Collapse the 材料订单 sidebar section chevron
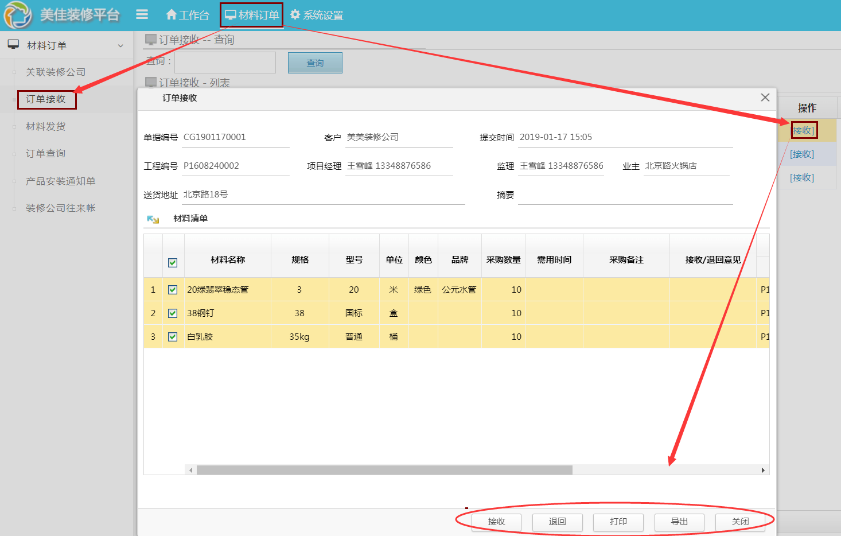This screenshot has width=841, height=536. click(x=120, y=46)
